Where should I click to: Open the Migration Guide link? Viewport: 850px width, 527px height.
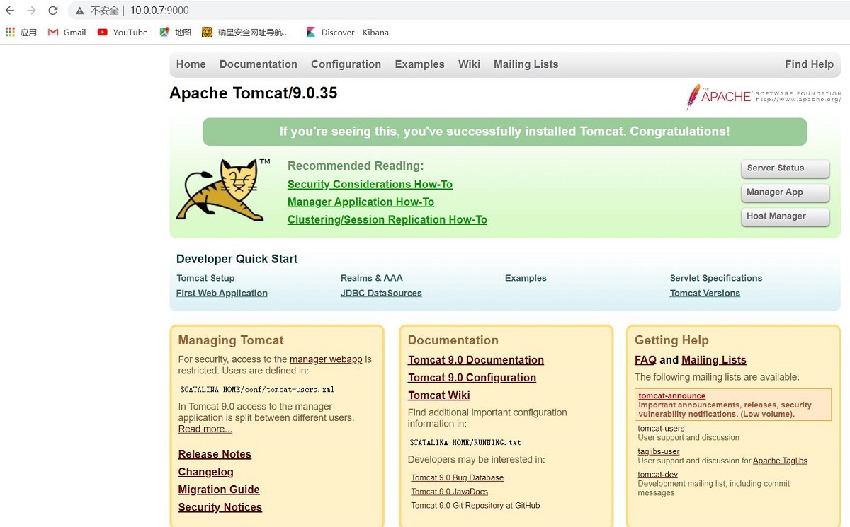[x=219, y=490]
